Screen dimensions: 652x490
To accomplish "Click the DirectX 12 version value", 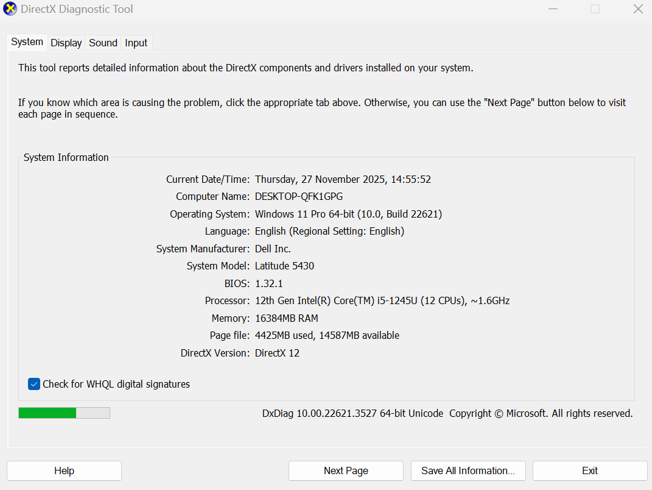I will 277,353.
